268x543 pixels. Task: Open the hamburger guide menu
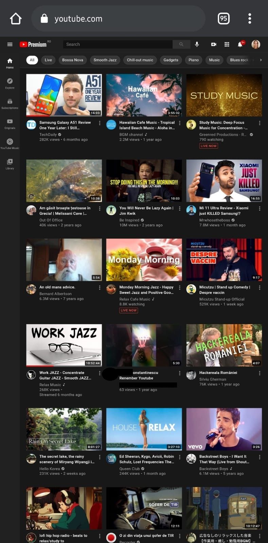[10, 44]
